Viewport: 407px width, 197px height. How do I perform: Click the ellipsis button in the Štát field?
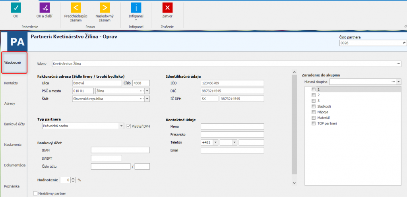coord(142,99)
